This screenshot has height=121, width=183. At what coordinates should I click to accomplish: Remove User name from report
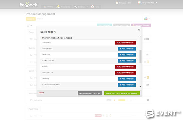tap(125, 43)
